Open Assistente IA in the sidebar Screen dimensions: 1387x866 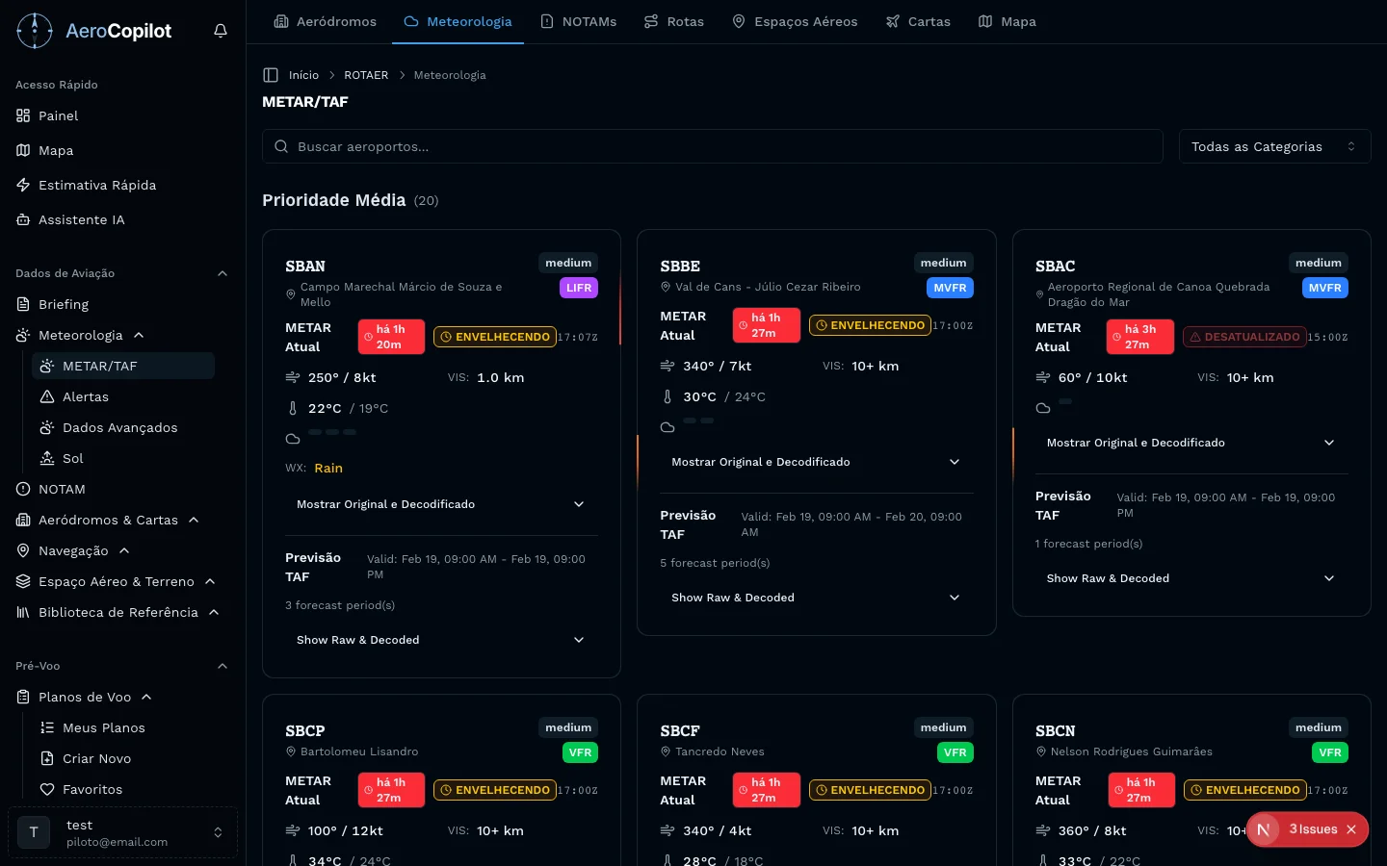coord(81,219)
